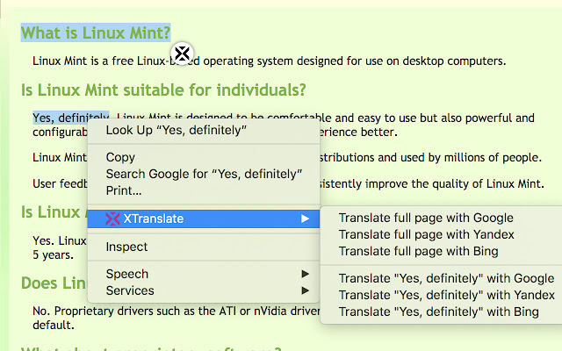Open the Services menu item
The width and height of the screenshot is (562, 351).
pyautogui.click(x=130, y=290)
